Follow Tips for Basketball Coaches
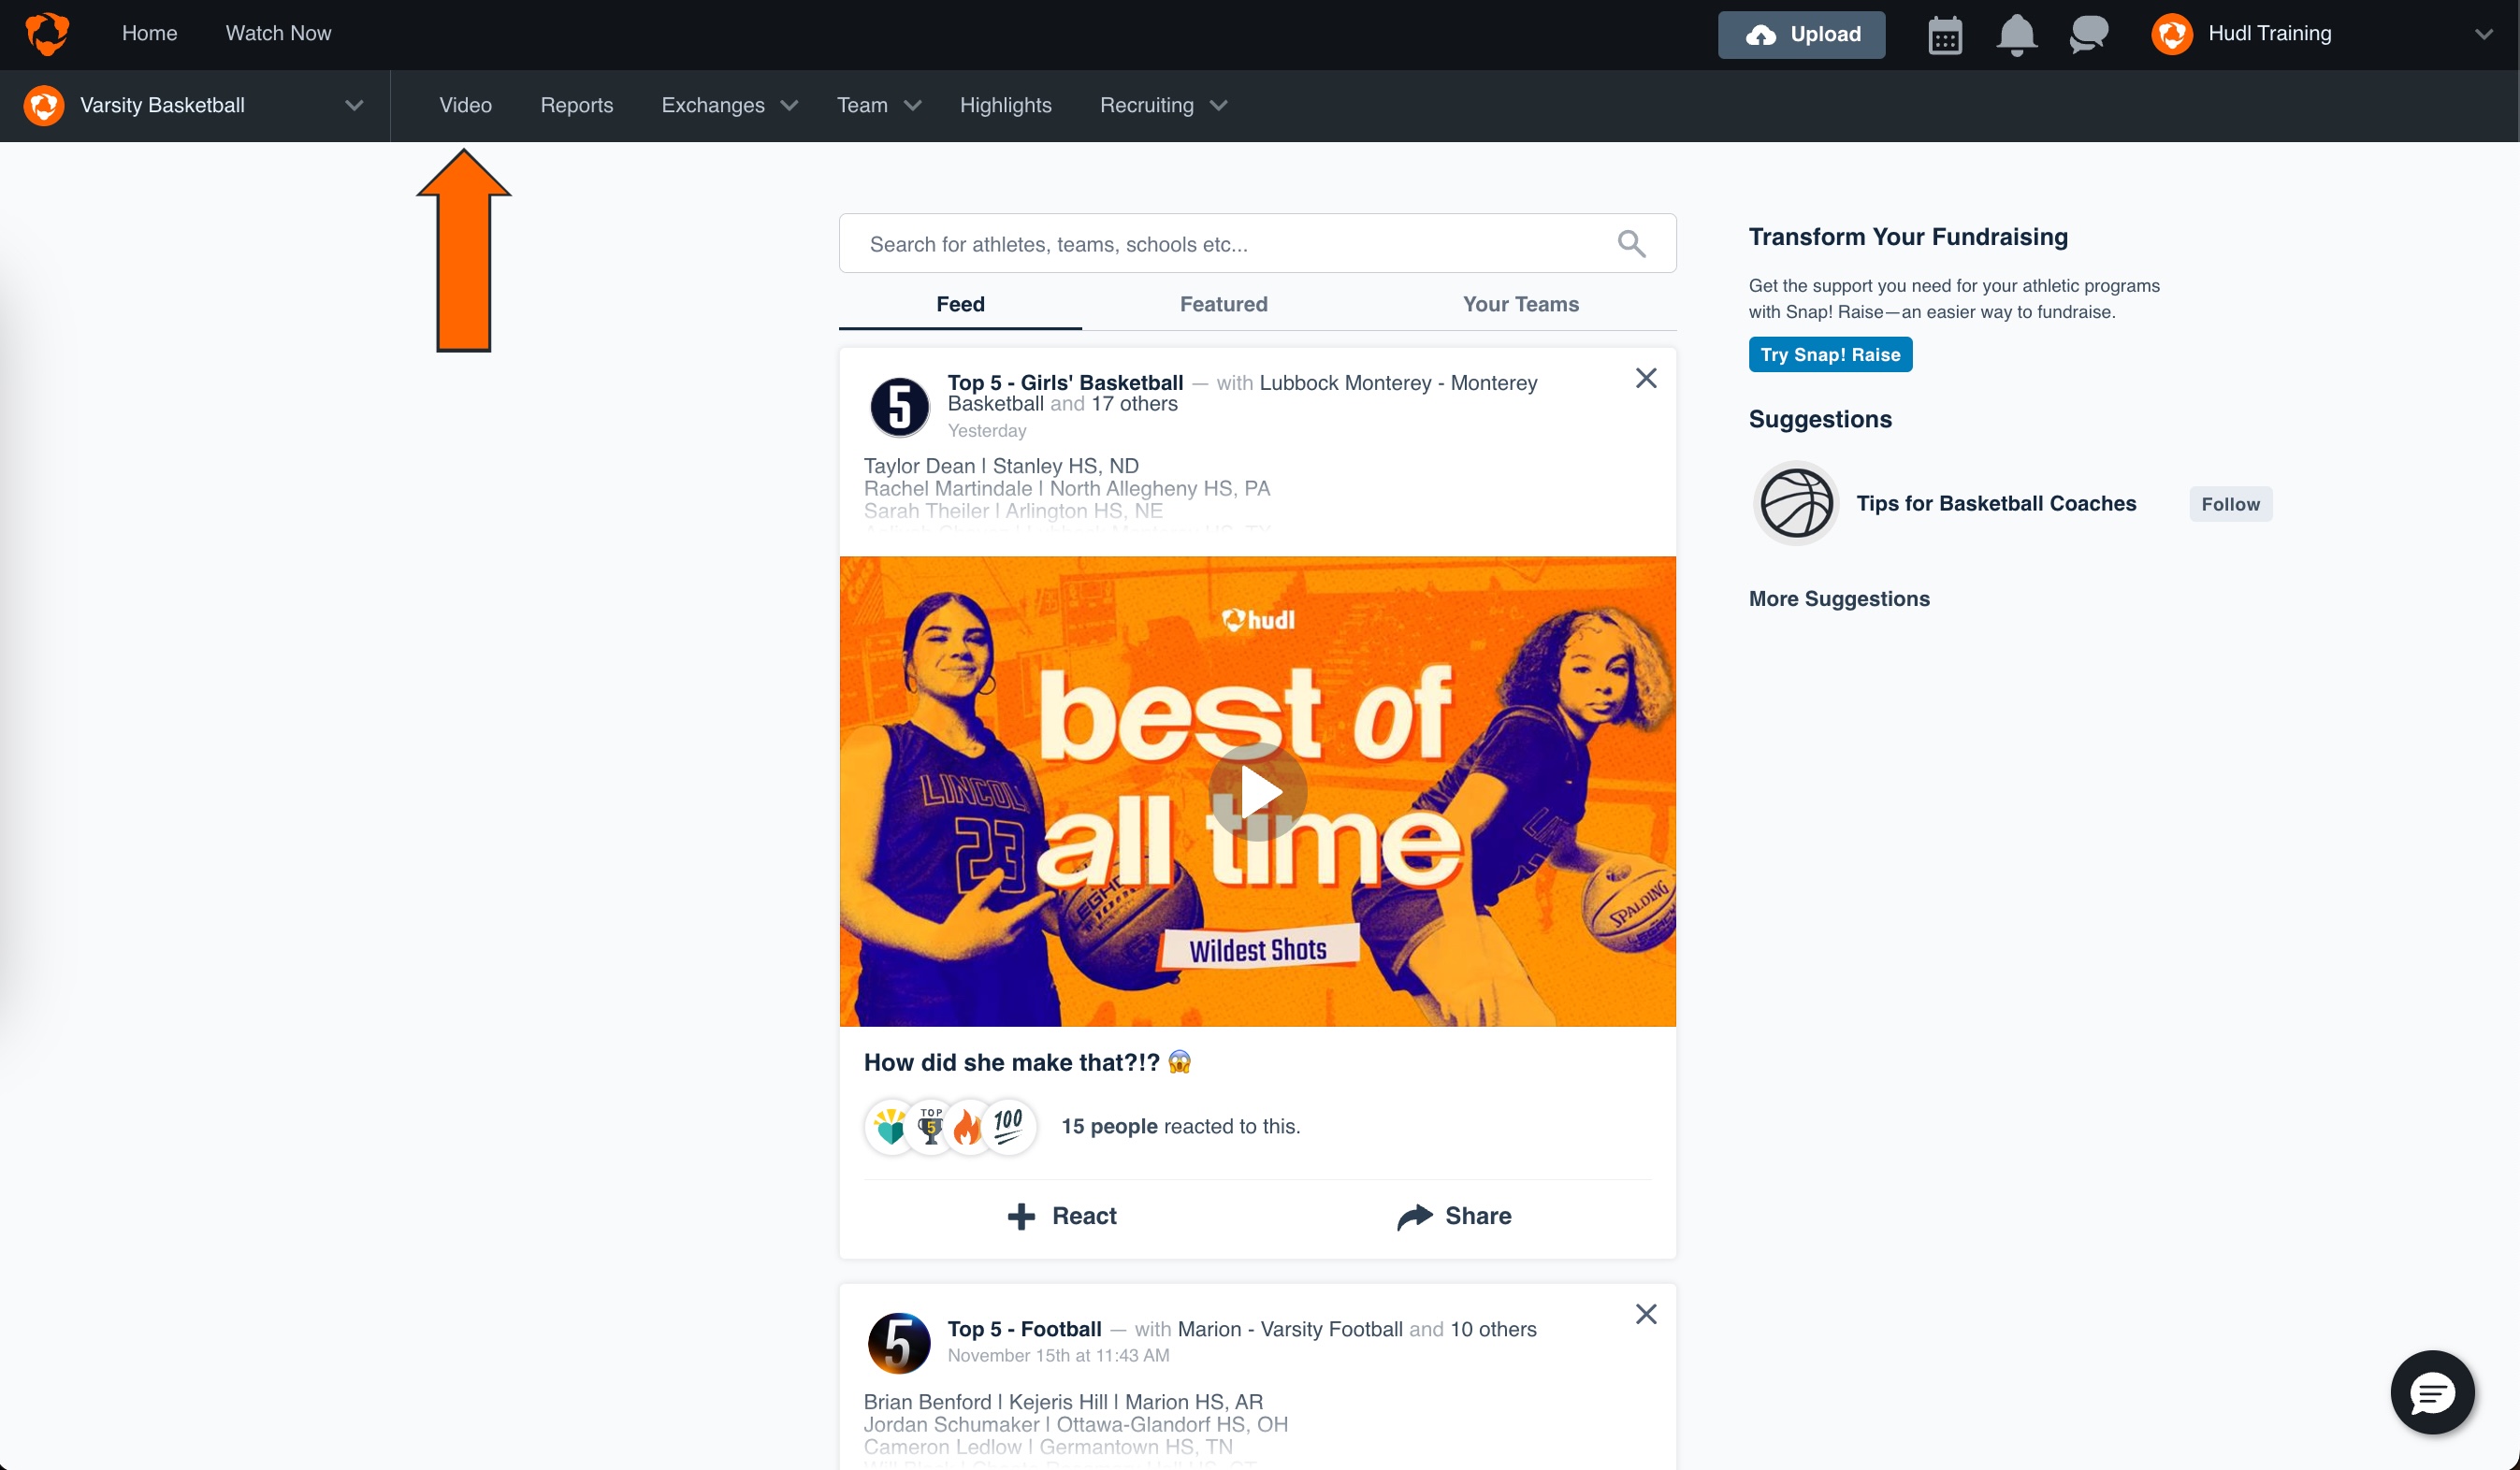The image size is (2520, 1470). [2230, 503]
